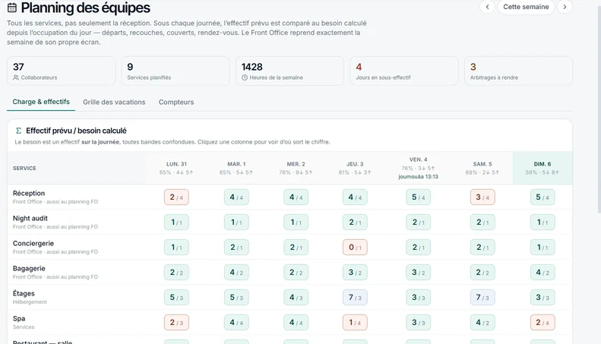The image size is (601, 344).
Task: Select the LUN. 31 column header
Action: 176,168
